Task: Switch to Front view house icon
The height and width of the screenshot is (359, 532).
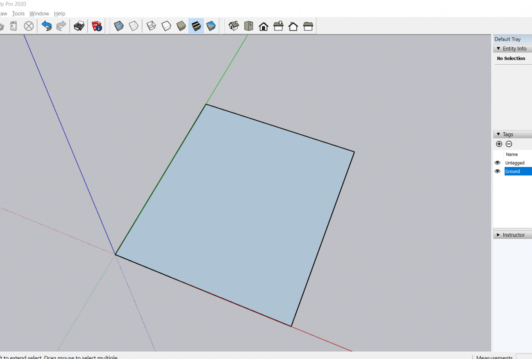Action: (263, 27)
